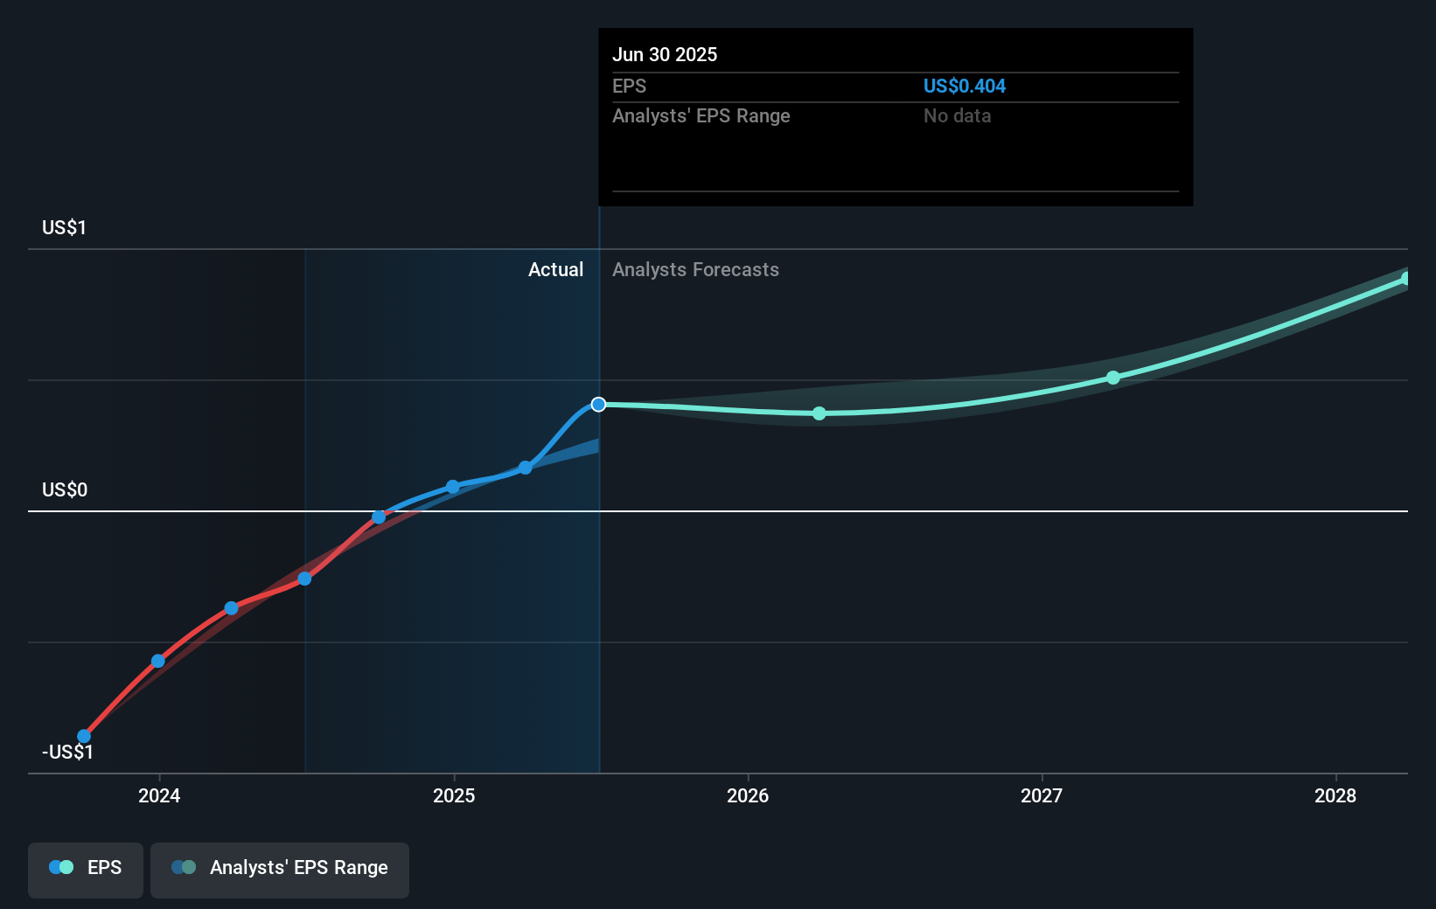Select the highlighted Jun 30 2025 data point
The width and height of the screenshot is (1436, 909).
point(598,404)
